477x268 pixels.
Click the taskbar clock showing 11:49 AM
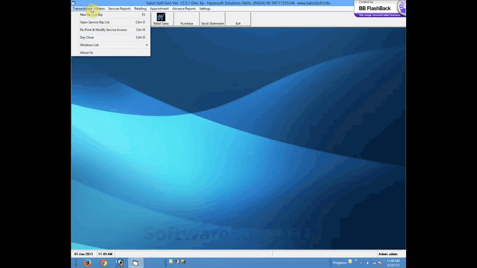click(393, 263)
